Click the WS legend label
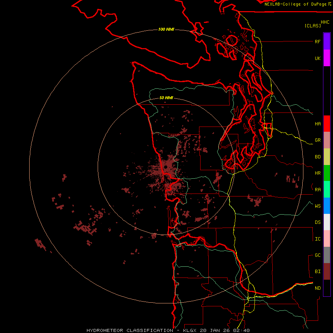Viewport: 333px width, 333px height. (x=317, y=206)
